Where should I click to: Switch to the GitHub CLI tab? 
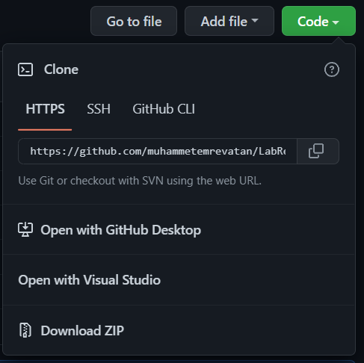tap(164, 109)
